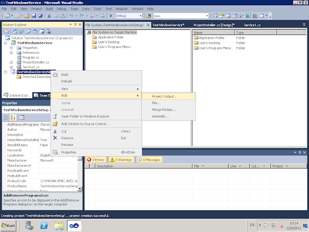
Task: Expand the References node
Action: 11,53
